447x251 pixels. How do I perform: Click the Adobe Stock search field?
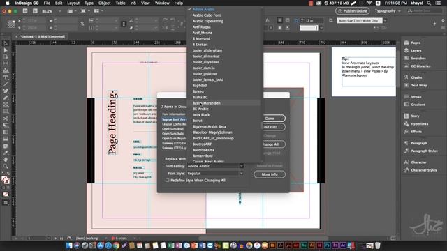pos(425,11)
